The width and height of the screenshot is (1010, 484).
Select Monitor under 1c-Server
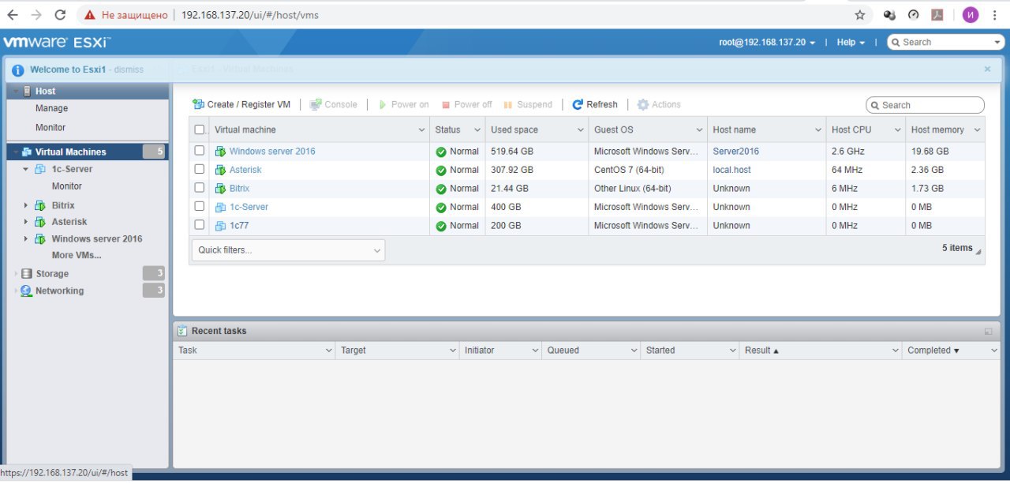click(x=67, y=186)
